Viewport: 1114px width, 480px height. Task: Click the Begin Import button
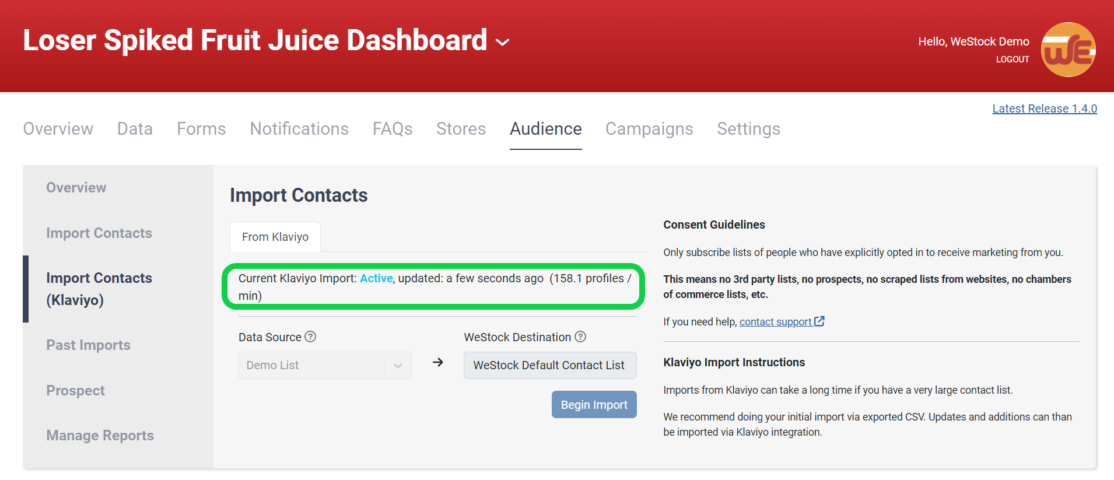pos(594,405)
